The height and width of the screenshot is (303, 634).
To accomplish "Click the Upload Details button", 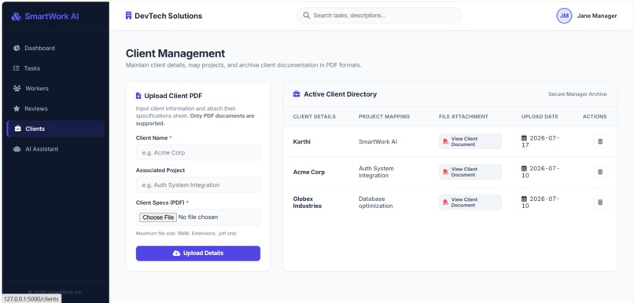I will point(198,254).
